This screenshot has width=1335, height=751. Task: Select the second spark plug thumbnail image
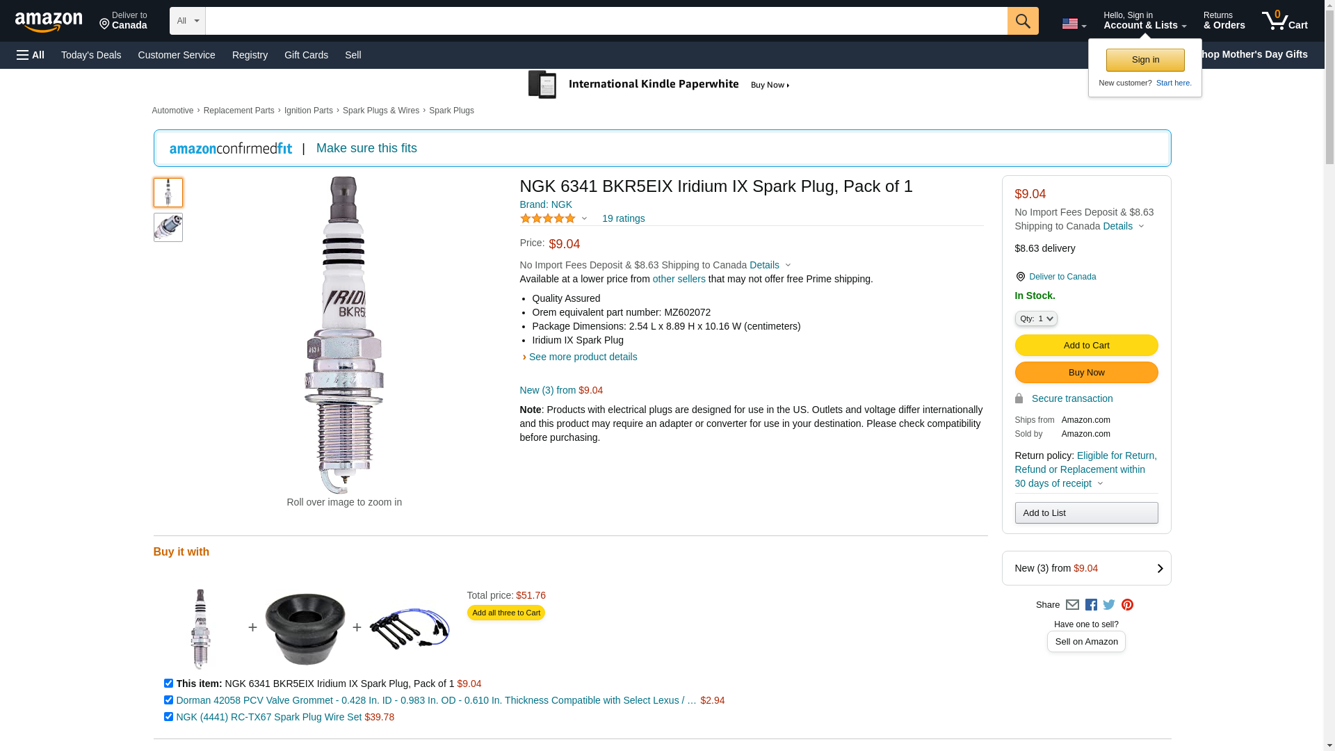click(168, 227)
